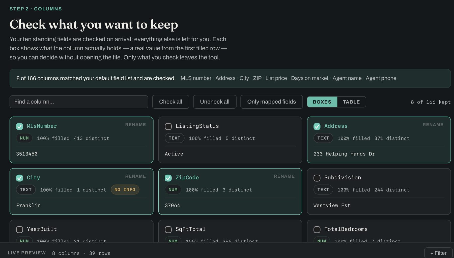Click the TotalBedrooms column name
Screen dimensions: 454x258
(x=346, y=229)
